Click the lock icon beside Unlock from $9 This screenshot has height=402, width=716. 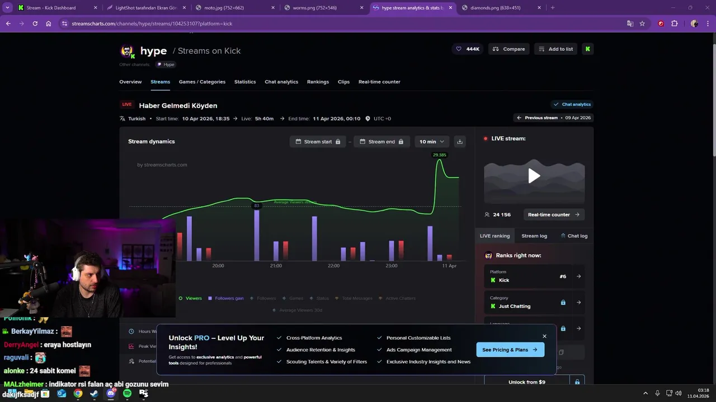(577, 382)
